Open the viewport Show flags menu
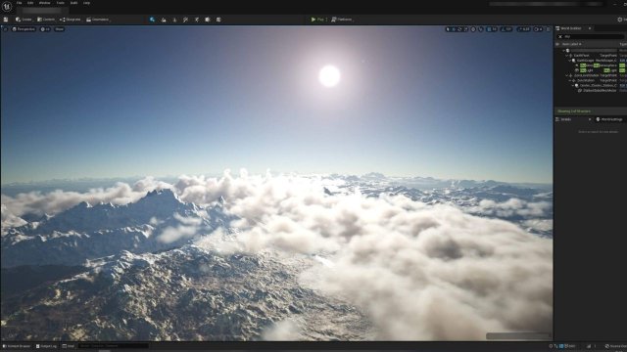Image resolution: width=627 pixels, height=352 pixels. coord(59,29)
